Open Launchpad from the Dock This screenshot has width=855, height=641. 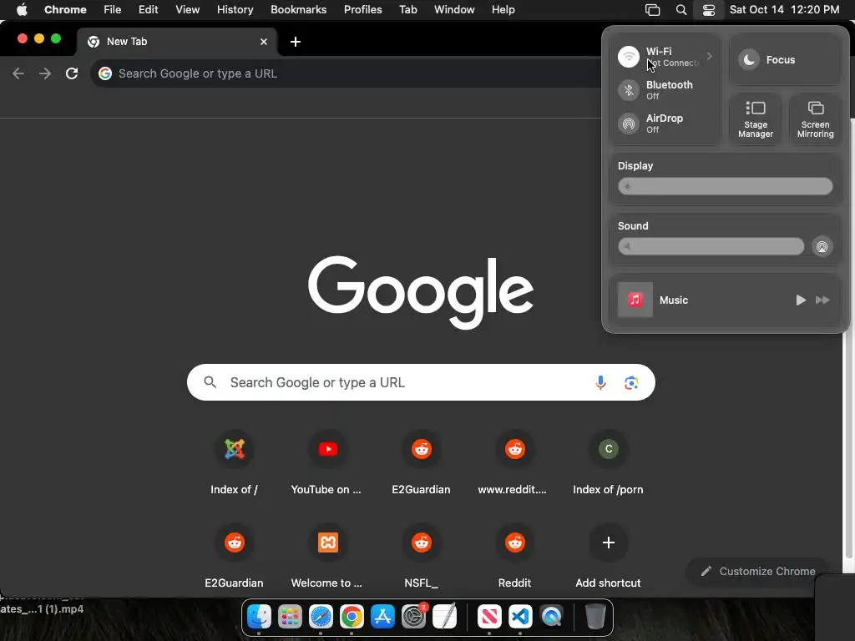point(290,617)
